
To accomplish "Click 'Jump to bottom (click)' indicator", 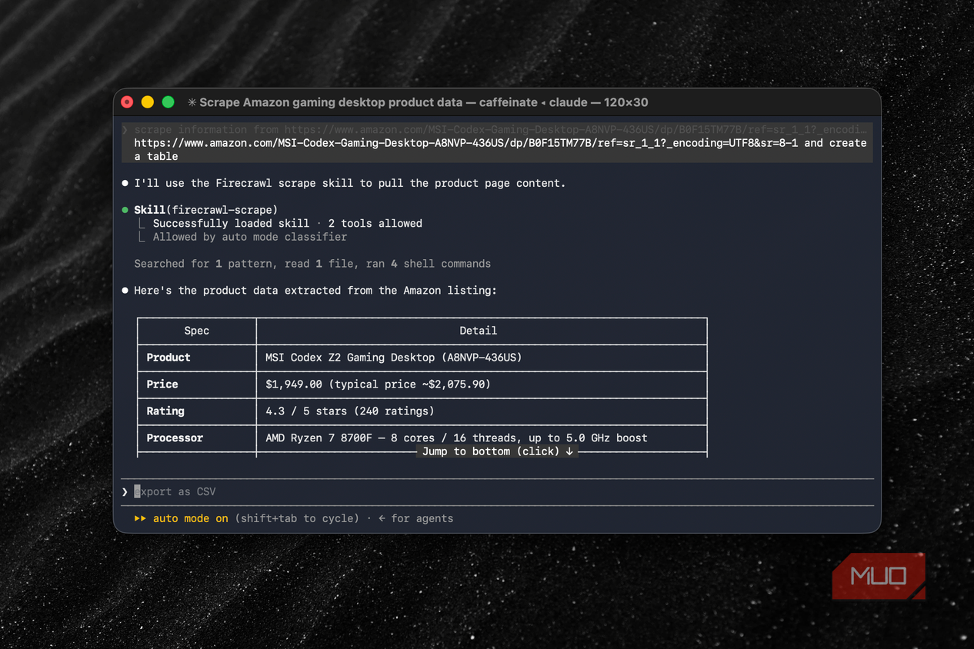I will coord(498,451).
